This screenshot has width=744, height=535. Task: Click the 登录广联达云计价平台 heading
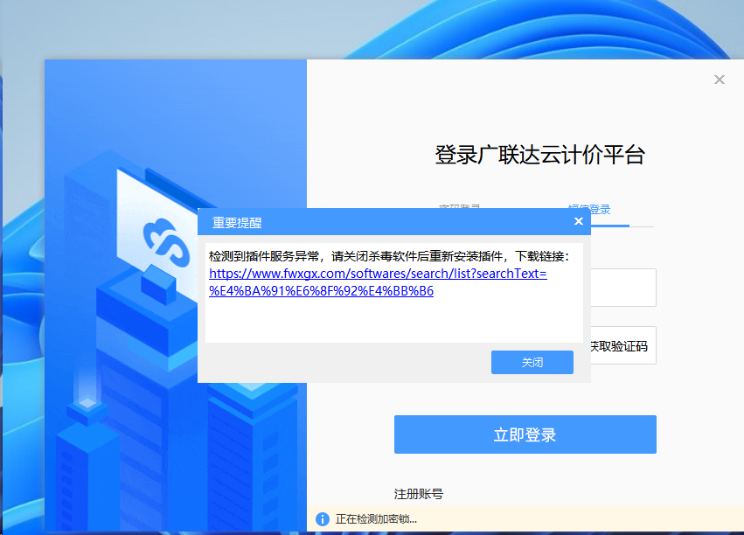point(540,155)
